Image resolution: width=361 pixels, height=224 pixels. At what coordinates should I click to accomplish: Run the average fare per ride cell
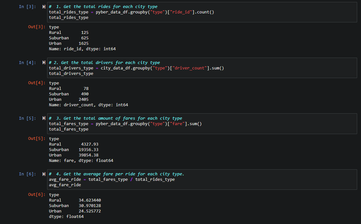[x=44, y=173]
